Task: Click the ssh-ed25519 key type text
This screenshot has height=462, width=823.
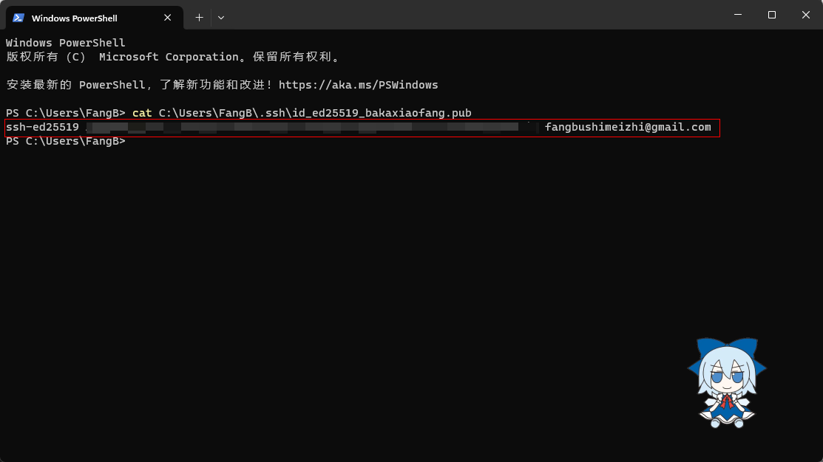Action: 43,127
